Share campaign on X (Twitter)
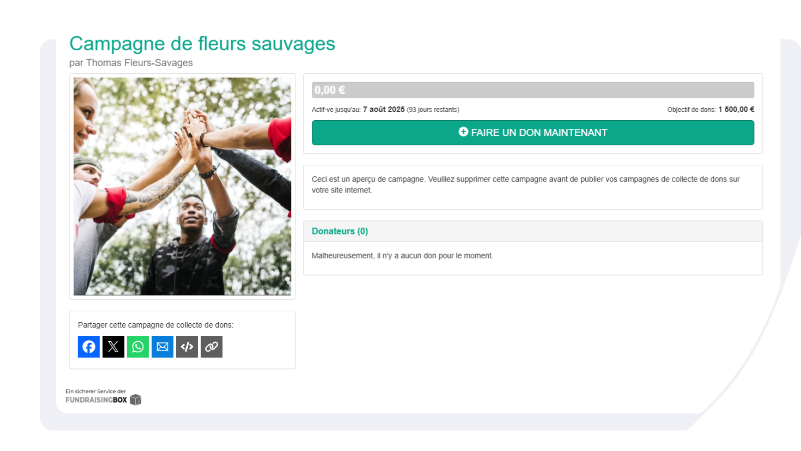The image size is (801, 451). tap(113, 347)
